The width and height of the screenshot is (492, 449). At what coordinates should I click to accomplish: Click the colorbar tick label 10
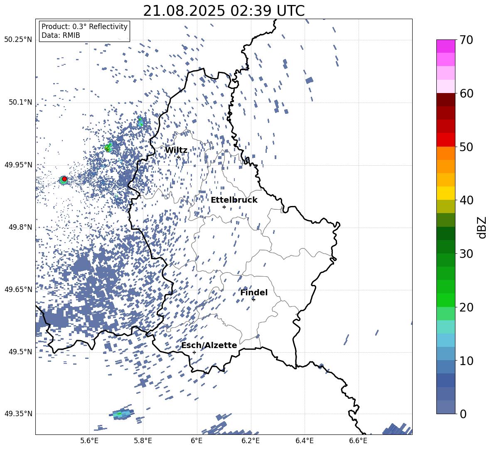(466, 361)
